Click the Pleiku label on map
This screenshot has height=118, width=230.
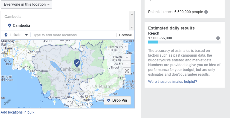(x=114, y=50)
